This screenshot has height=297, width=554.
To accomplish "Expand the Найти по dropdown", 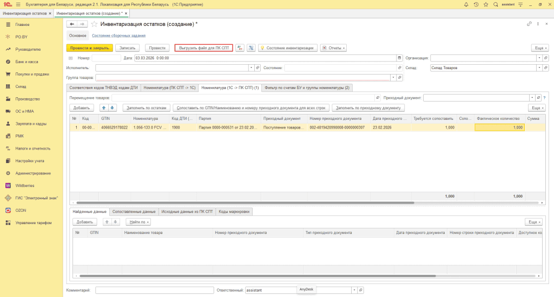I will point(138,222).
